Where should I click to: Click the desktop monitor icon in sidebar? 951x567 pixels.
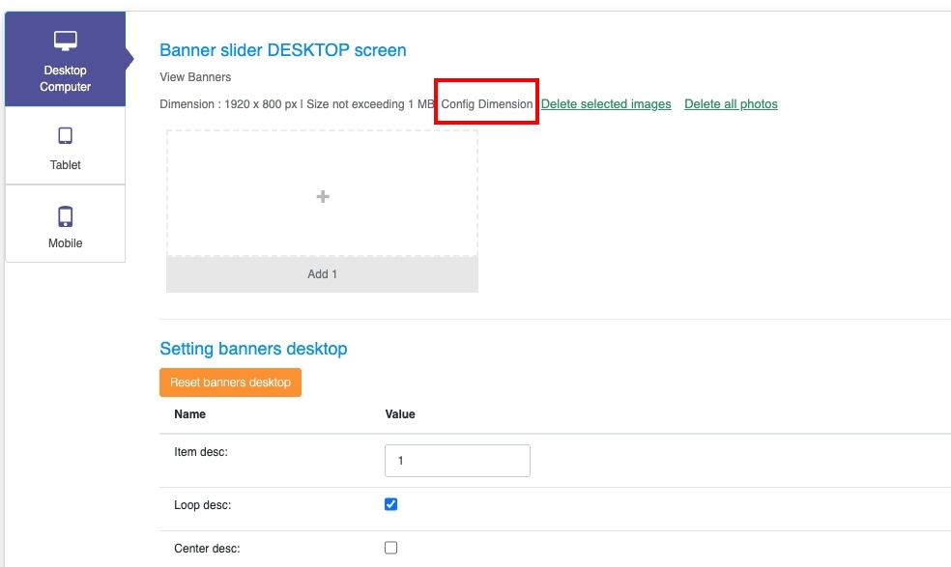(65, 41)
